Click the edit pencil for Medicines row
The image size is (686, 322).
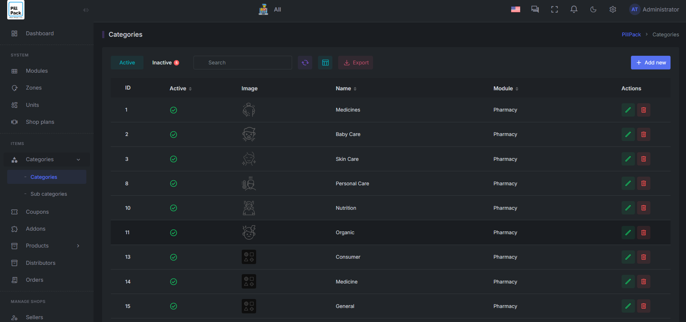[x=628, y=110]
